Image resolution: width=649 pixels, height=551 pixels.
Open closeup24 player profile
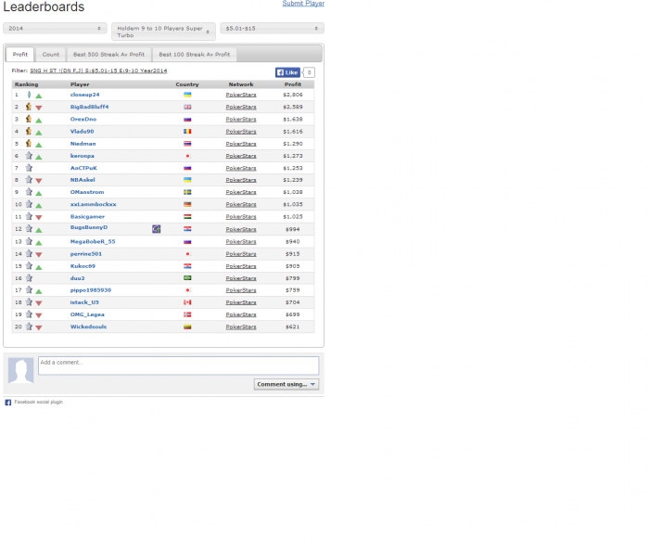tap(85, 95)
